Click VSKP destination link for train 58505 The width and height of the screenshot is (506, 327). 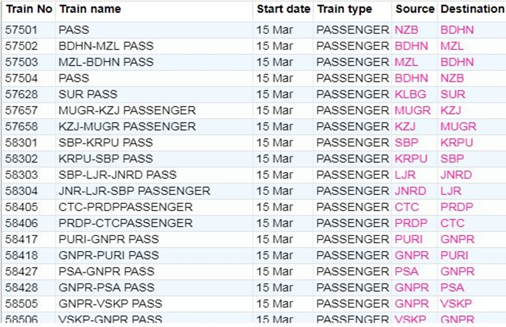(x=456, y=303)
